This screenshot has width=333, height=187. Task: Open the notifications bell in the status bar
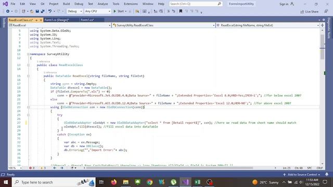point(327,175)
